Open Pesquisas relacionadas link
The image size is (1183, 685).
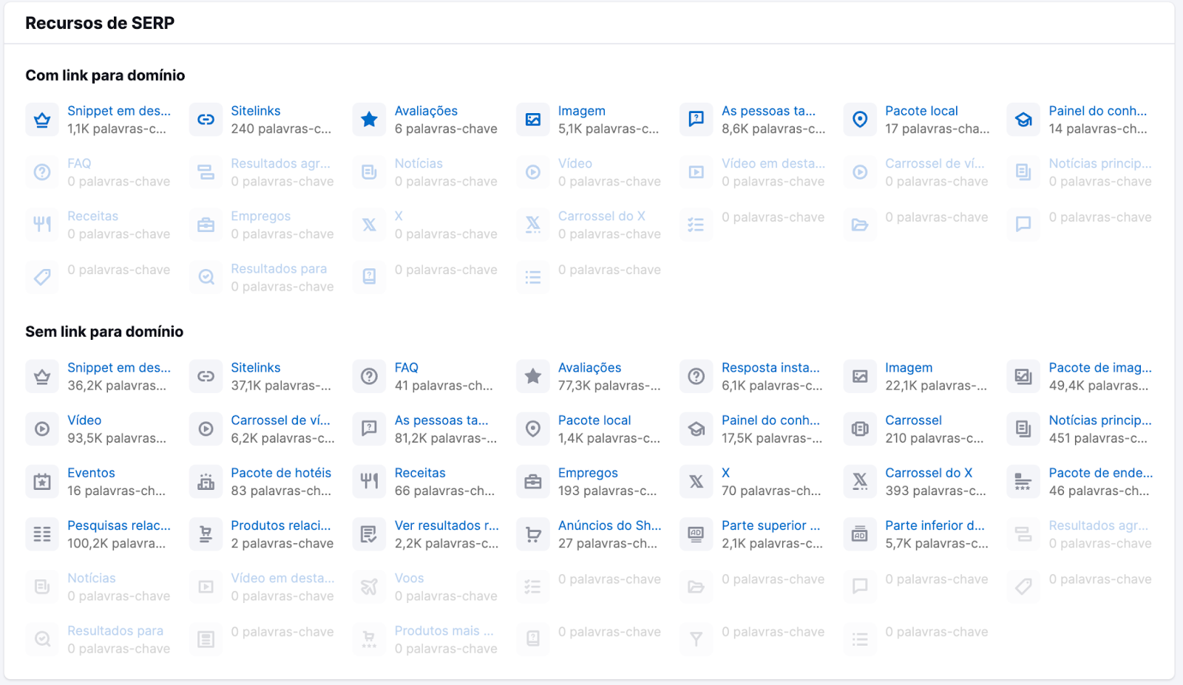pos(119,525)
